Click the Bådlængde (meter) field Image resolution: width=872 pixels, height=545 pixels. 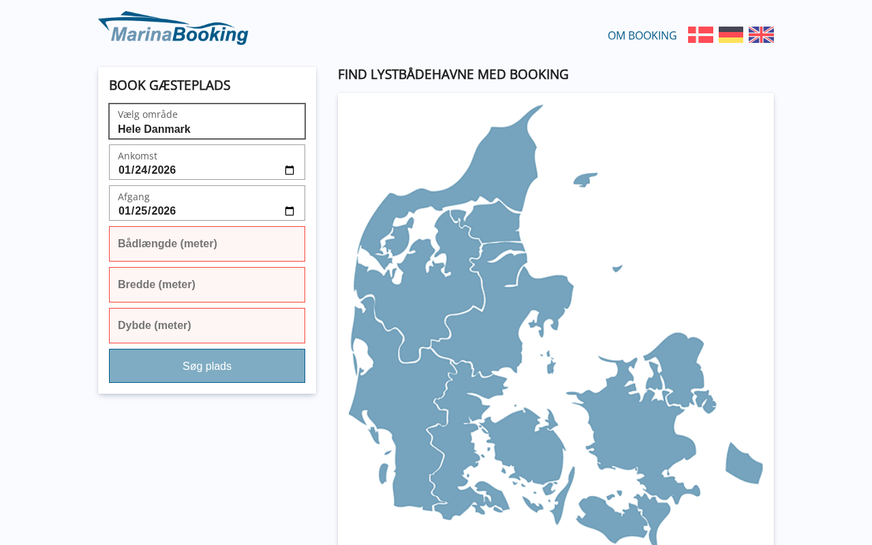point(207,244)
